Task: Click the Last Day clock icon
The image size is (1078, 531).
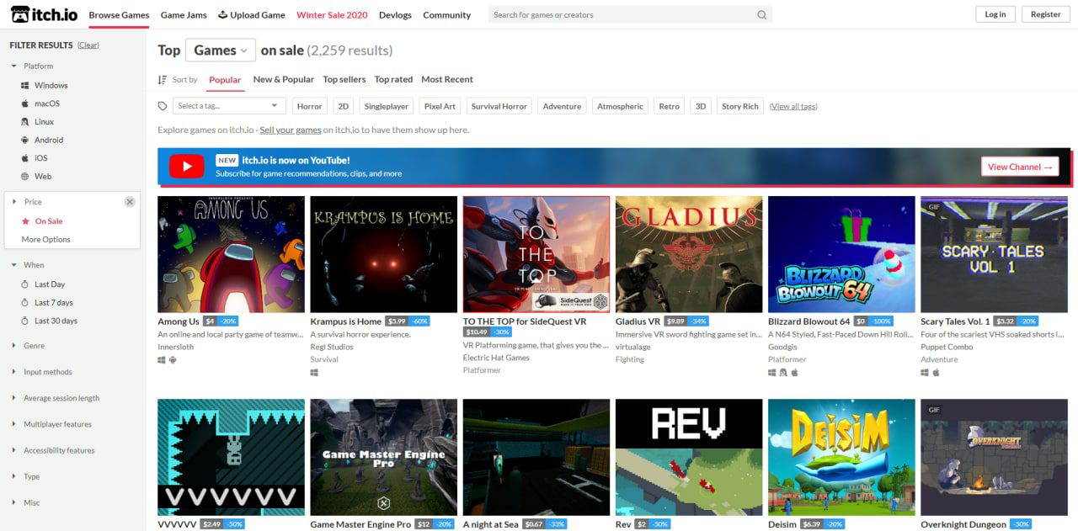Action: pos(25,284)
